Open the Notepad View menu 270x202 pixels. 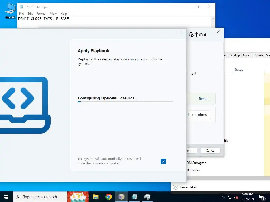(53, 14)
